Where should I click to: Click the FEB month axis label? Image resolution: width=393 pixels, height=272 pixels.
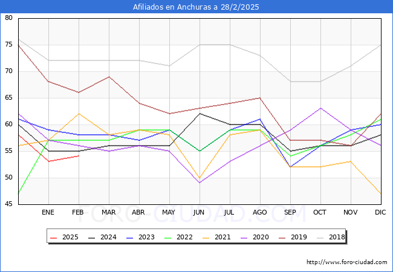tap(78, 212)
